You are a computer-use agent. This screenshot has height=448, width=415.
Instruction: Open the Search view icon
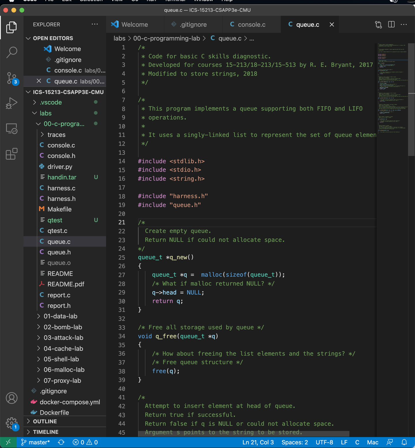tap(12, 52)
